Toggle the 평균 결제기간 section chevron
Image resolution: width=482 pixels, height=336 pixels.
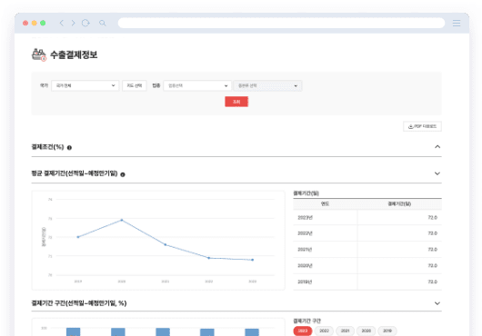pyautogui.click(x=437, y=173)
